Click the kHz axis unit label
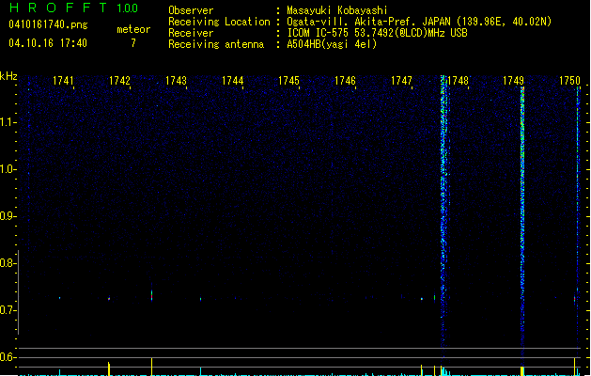The image size is (591, 376). [x=8, y=76]
